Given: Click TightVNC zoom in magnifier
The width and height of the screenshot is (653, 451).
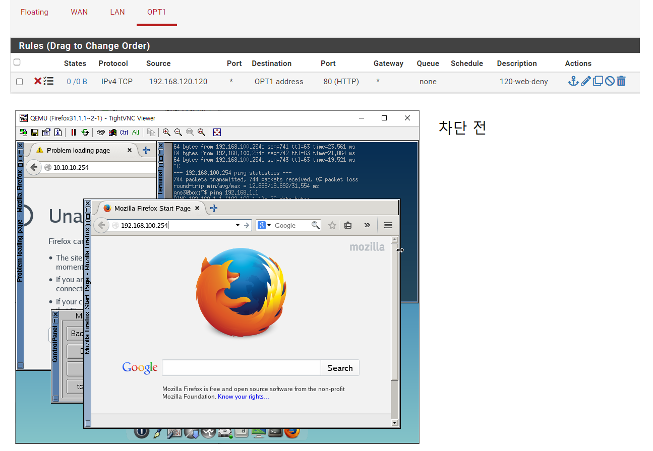Looking at the screenshot, I should tap(166, 133).
